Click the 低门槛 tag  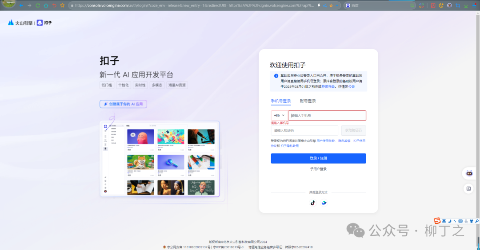(x=107, y=85)
